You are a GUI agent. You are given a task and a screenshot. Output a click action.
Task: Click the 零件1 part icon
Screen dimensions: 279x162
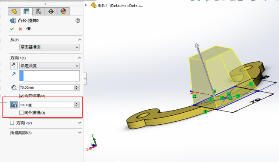click(94, 5)
